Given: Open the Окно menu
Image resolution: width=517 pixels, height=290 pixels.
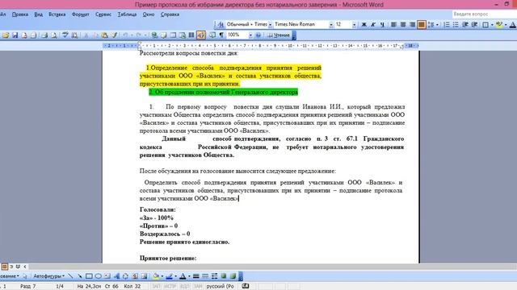Looking at the screenshot, I should (149, 14).
